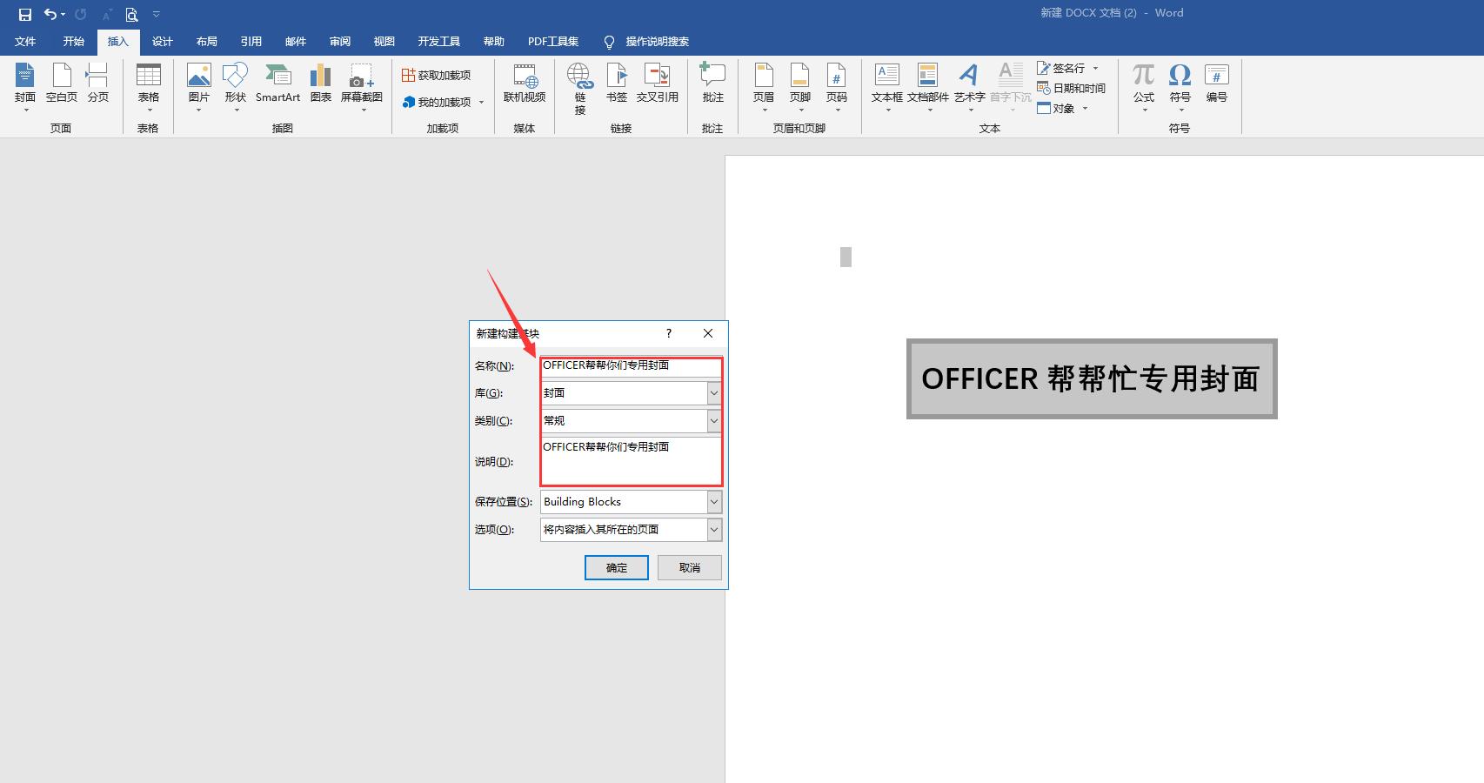The image size is (1484, 783).
Task: Click the building block name input field
Action: click(630, 366)
